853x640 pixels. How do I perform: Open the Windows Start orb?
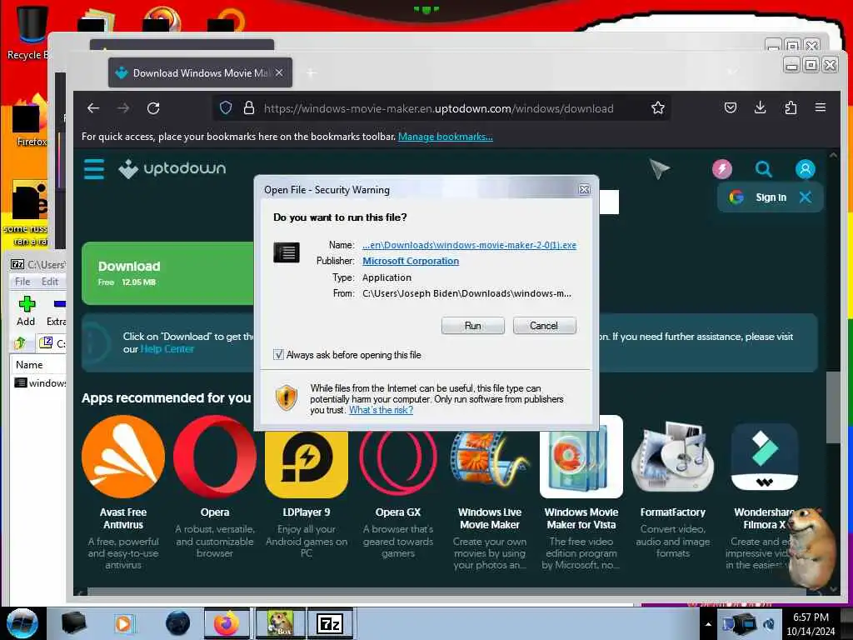click(22, 623)
